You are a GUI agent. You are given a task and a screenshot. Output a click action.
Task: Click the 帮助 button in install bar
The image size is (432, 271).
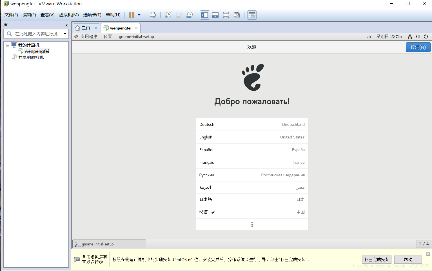408,259
